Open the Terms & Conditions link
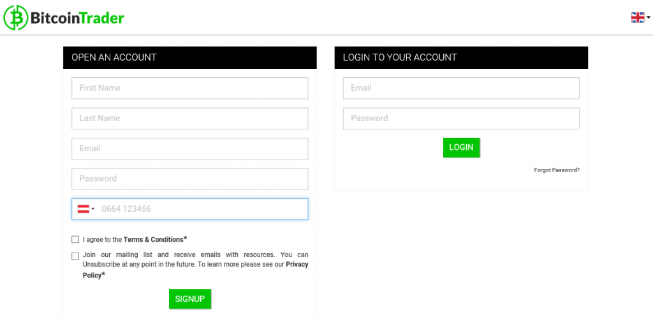This screenshot has width=653, height=317. (x=153, y=240)
